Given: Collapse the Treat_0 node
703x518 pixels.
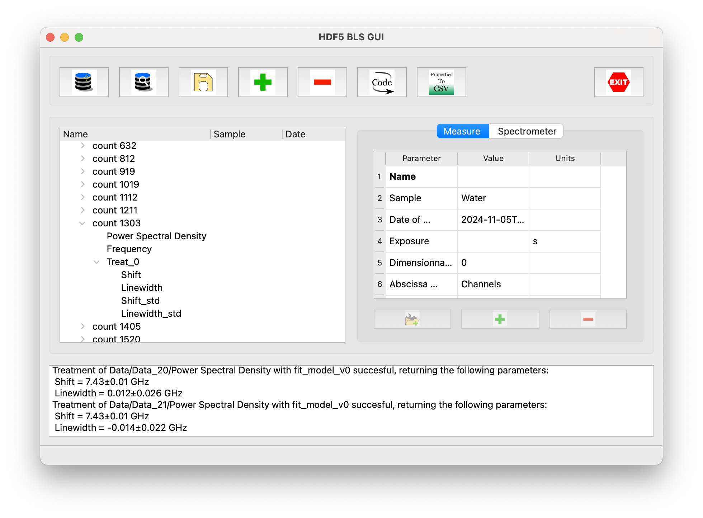Looking at the screenshot, I should pyautogui.click(x=96, y=262).
